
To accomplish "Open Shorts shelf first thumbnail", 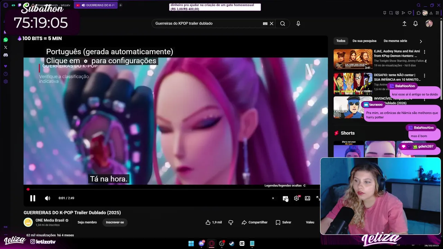I will click(x=349, y=149).
